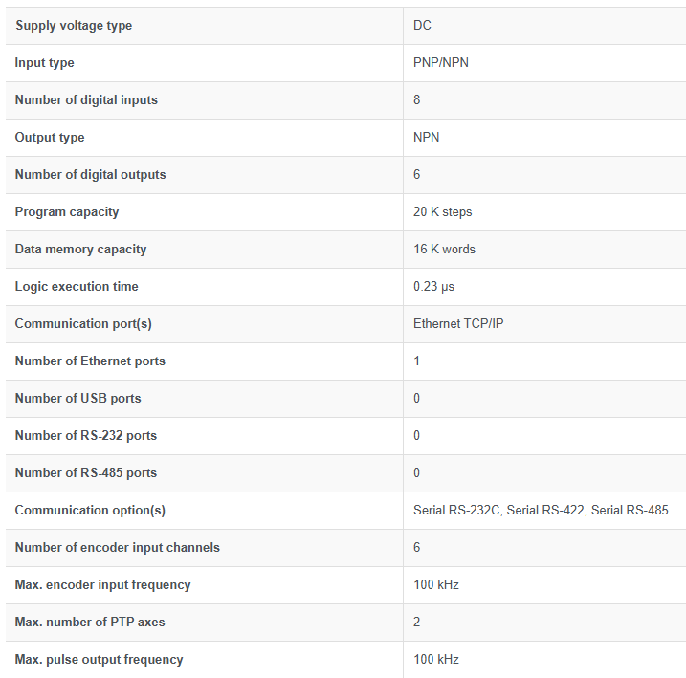Click the "Data memory capacity" label
686x678 pixels.
(x=80, y=250)
